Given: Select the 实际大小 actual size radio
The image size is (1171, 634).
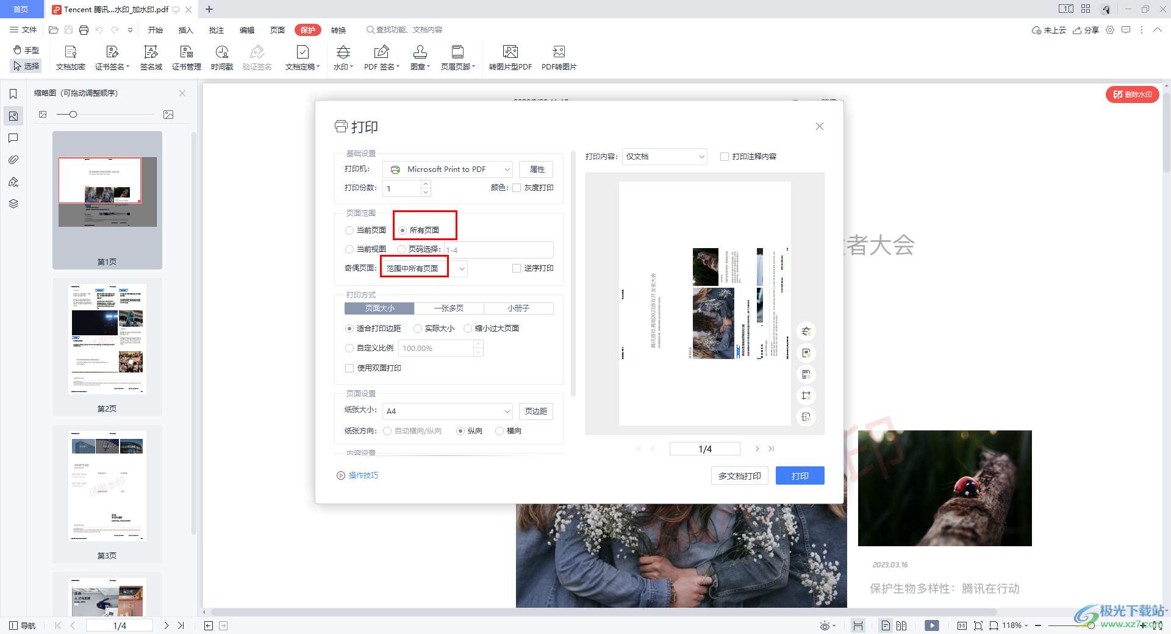Looking at the screenshot, I should [x=418, y=329].
